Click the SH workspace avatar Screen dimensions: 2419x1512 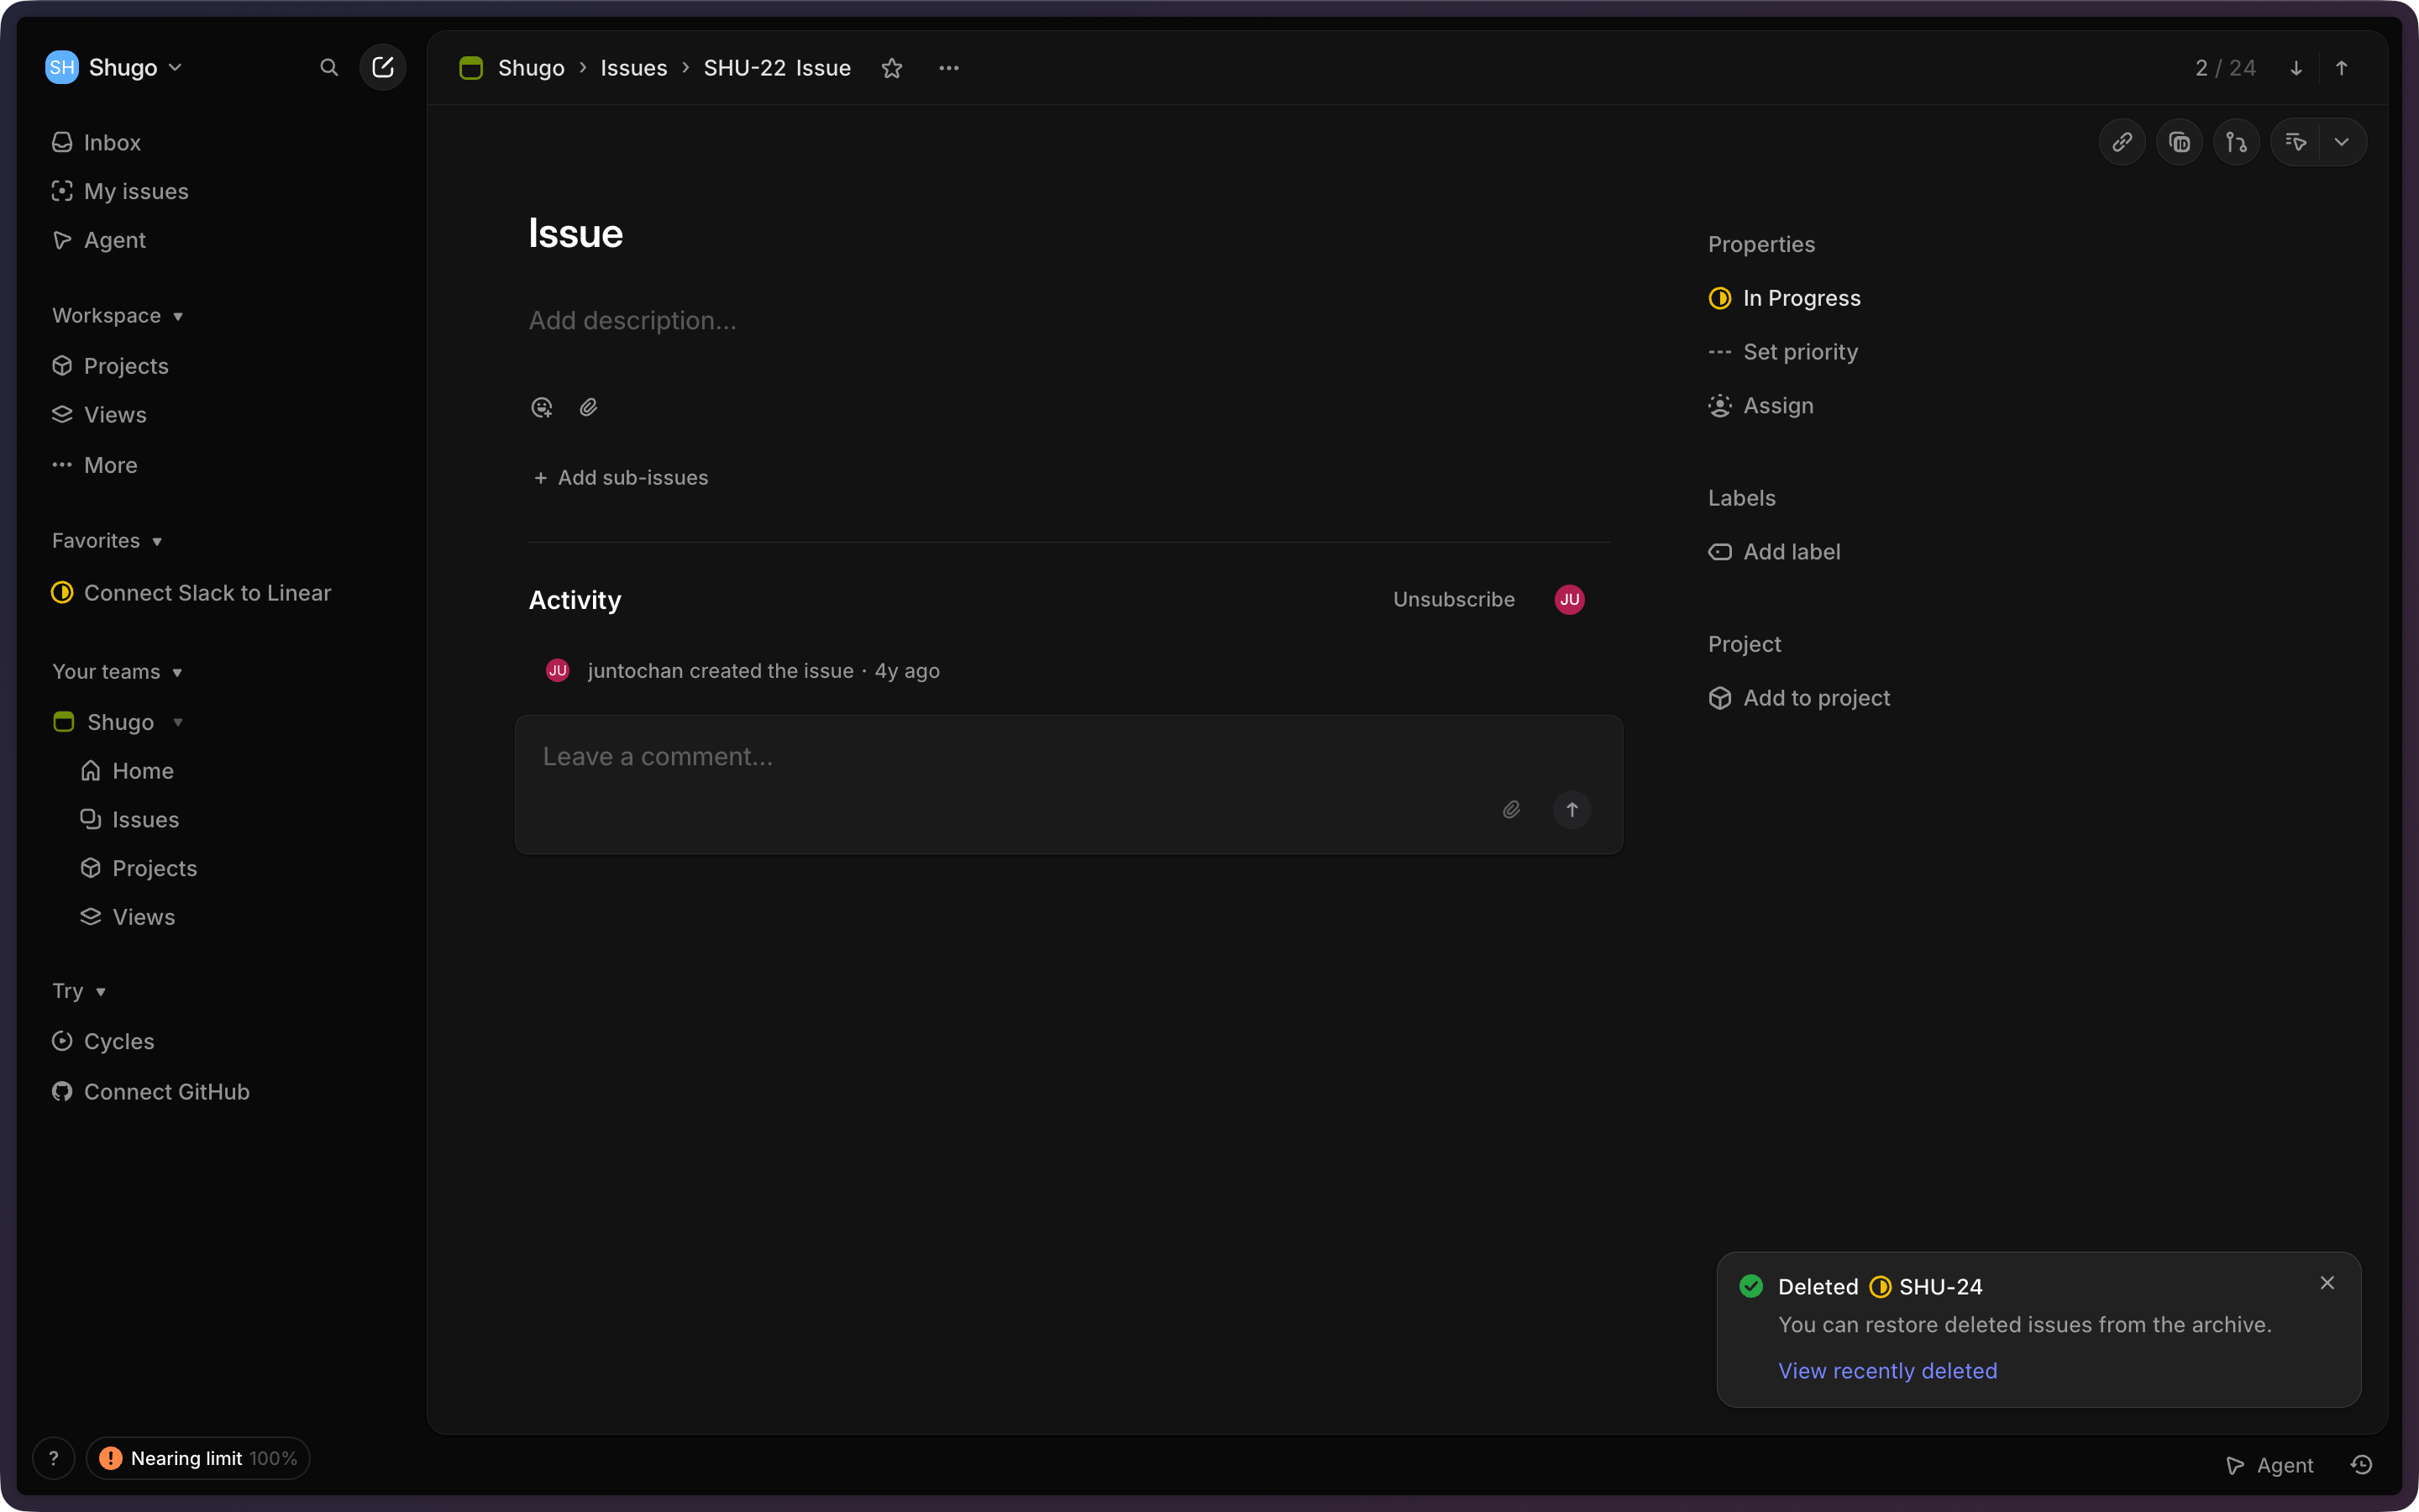click(x=62, y=67)
